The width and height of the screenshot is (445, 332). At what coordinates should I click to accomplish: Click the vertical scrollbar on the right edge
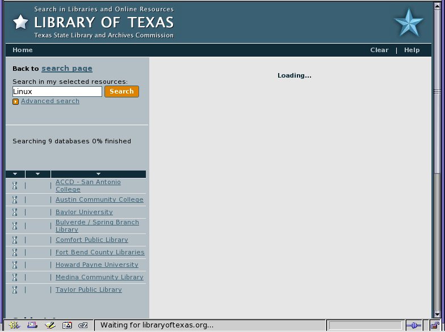tap(437, 170)
